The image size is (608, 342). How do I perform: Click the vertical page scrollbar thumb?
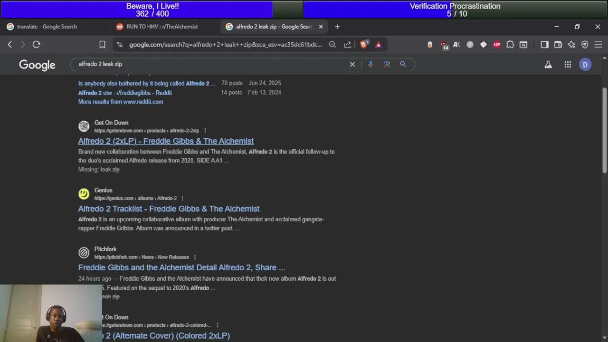click(604, 131)
